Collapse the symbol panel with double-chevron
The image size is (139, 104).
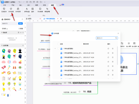pos(22,19)
